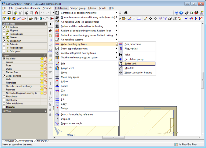Open the Precinct group menu
206x148 pixels.
coord(78,8)
